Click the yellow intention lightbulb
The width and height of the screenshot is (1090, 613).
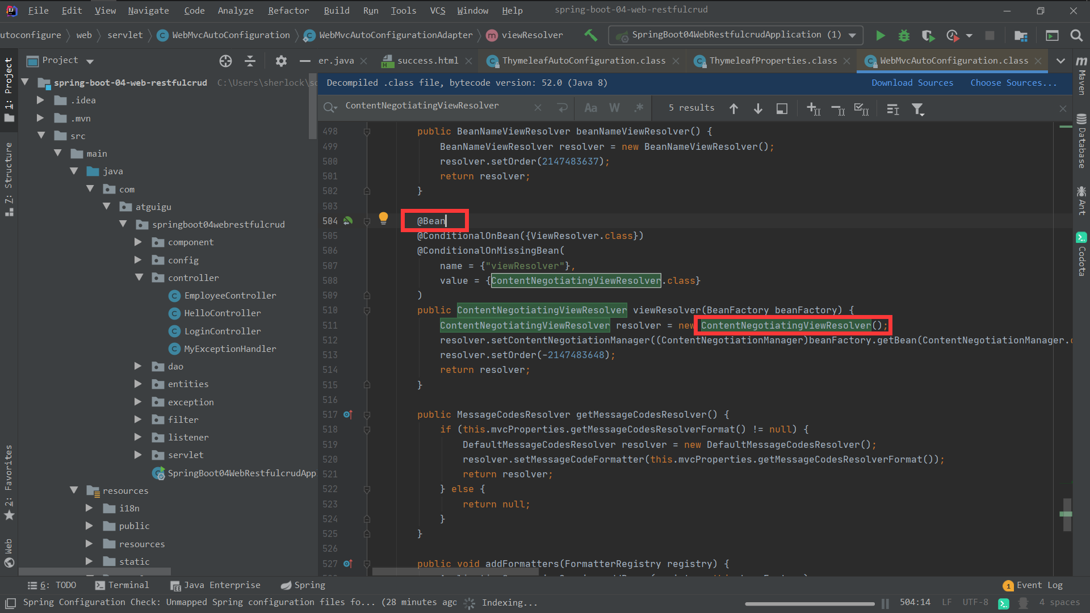click(383, 218)
